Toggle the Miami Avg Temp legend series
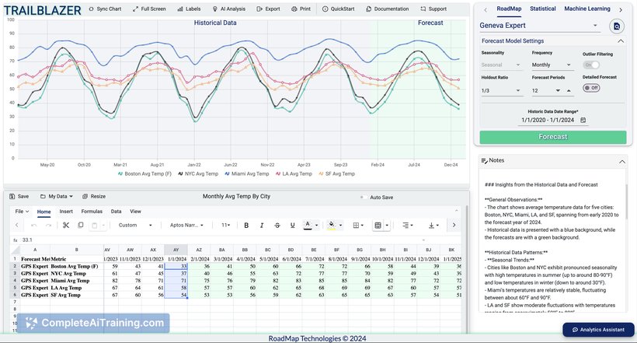 246,173
